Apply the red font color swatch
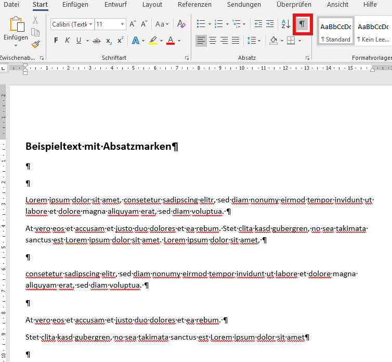Image resolution: width=392 pixels, height=362 pixels. (x=170, y=41)
